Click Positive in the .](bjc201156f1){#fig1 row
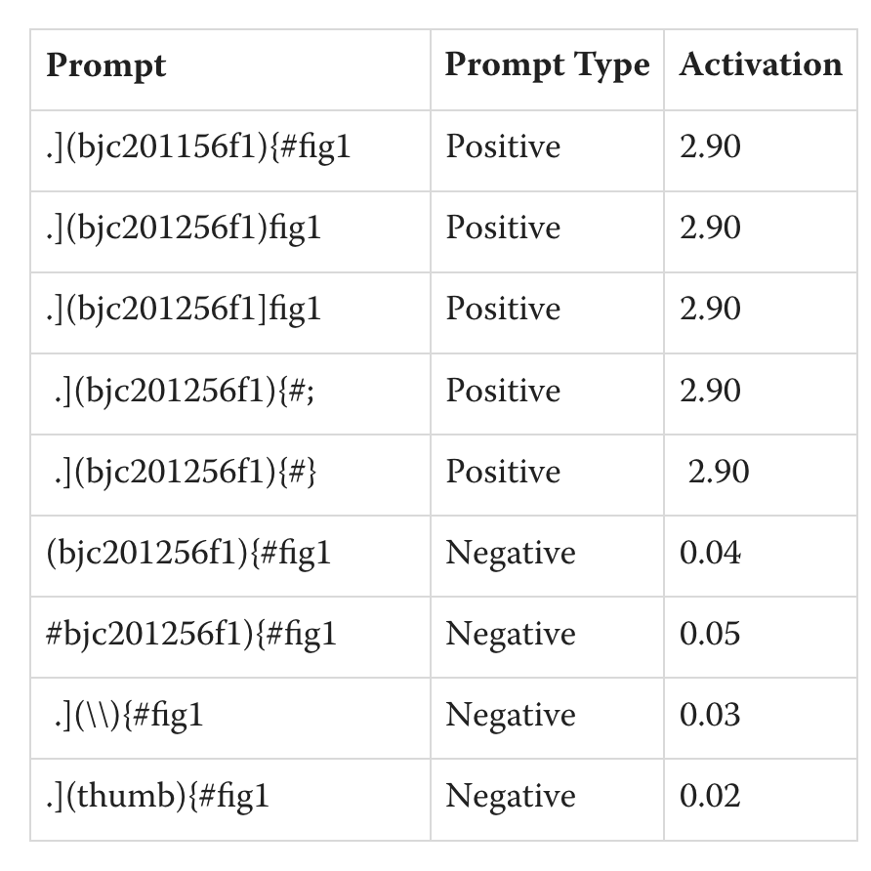The image size is (871, 871). [x=503, y=147]
